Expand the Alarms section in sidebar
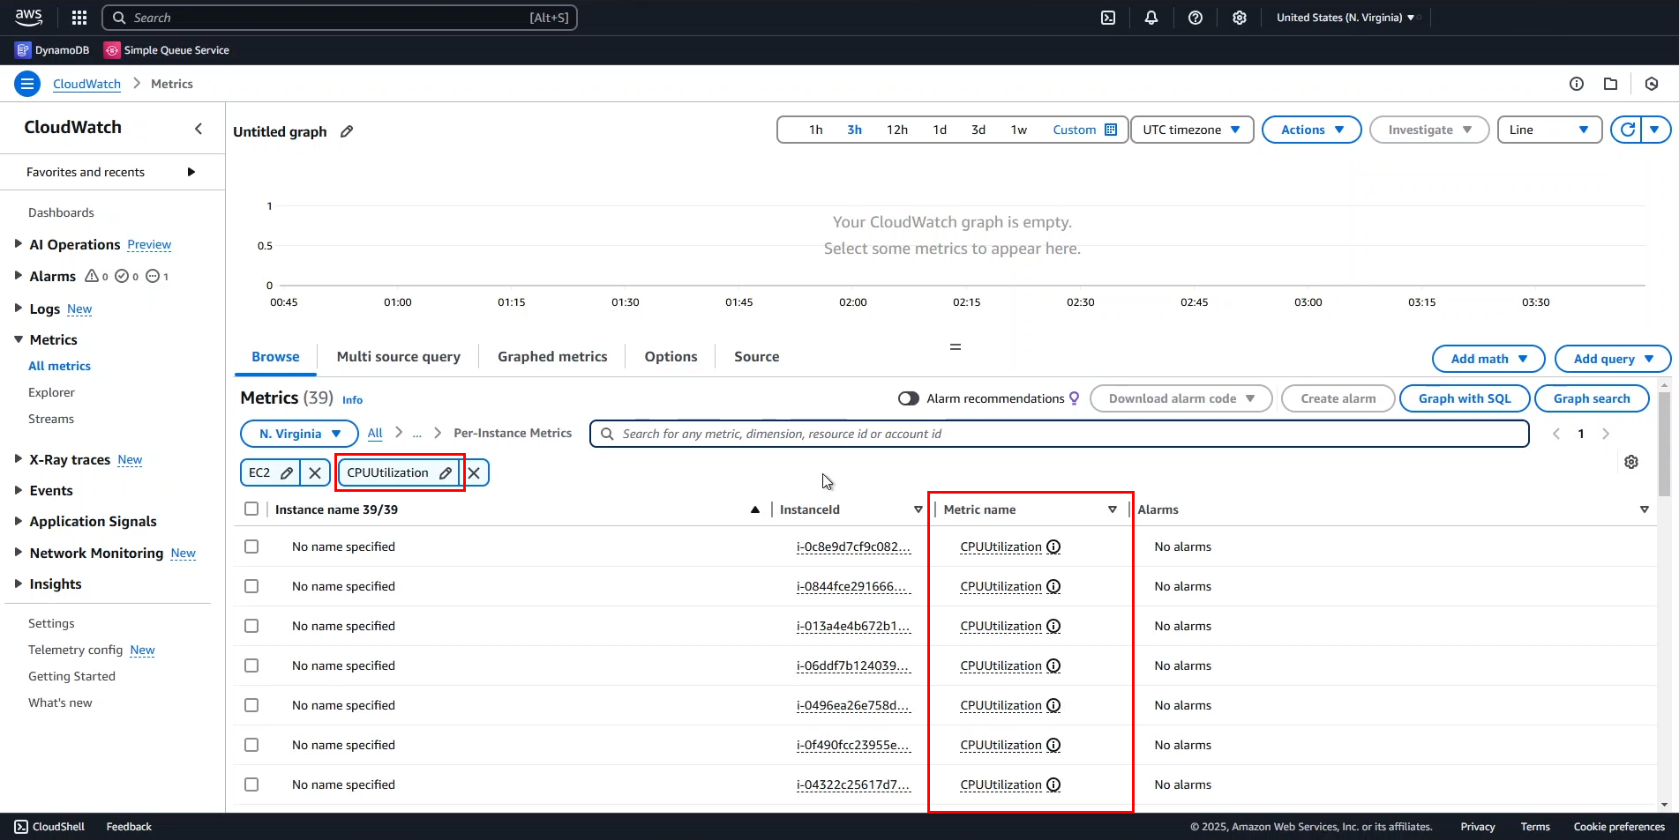 pyautogui.click(x=18, y=276)
